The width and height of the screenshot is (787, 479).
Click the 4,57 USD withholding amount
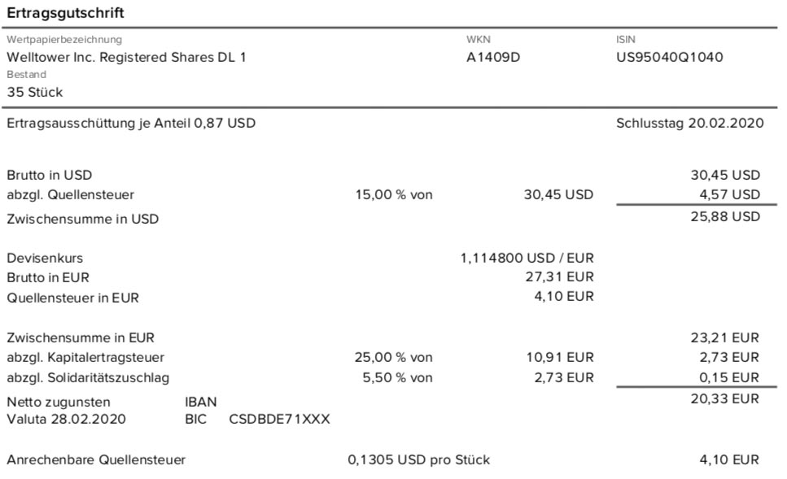coord(730,194)
